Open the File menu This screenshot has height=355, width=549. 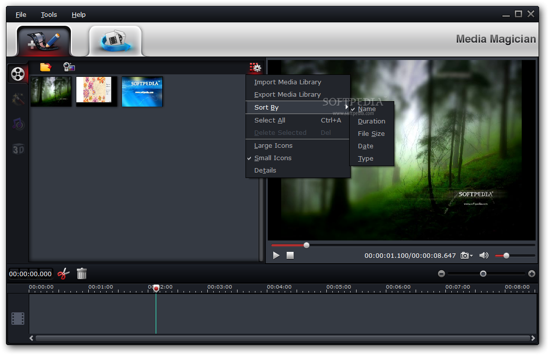[x=21, y=15]
